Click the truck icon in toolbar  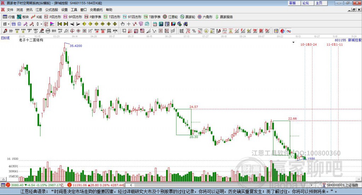tap(185, 24)
